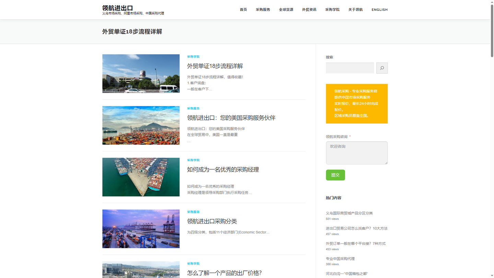Click 采购学院 tag above 采购经理 post

[x=193, y=160]
